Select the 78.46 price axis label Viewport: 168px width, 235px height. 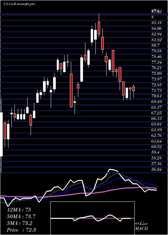click(x=157, y=56)
